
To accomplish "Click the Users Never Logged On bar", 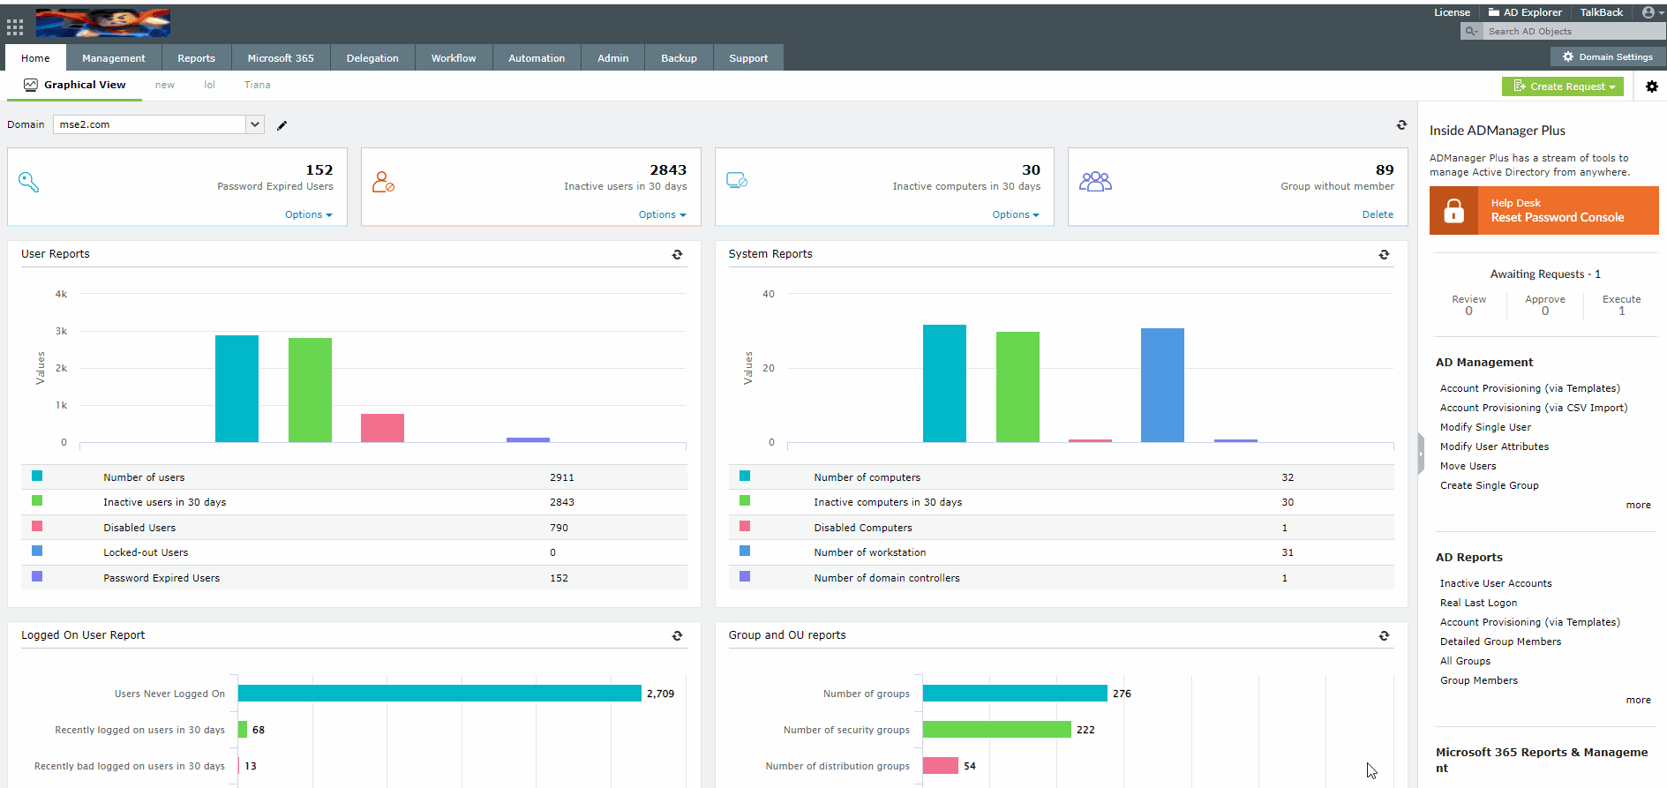I will [439, 694].
